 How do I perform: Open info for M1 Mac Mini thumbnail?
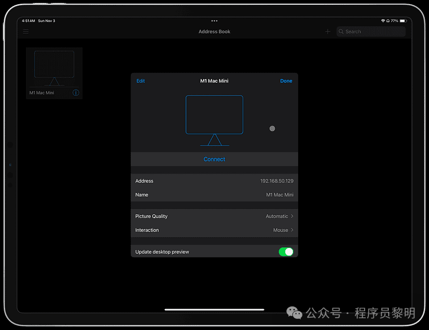tap(76, 93)
